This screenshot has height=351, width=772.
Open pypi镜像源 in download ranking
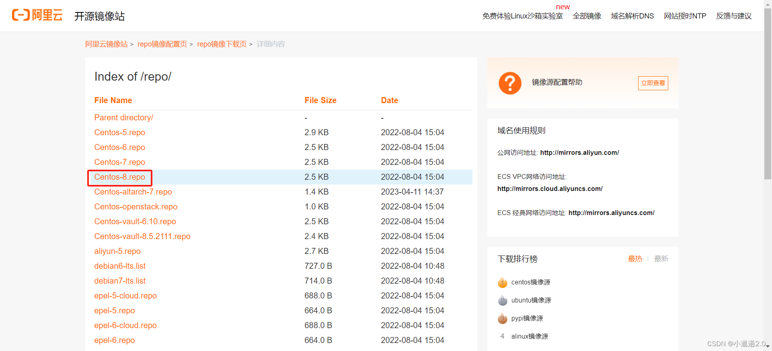527,319
